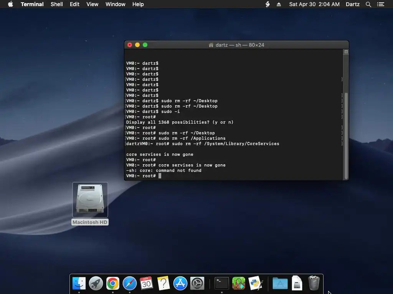
Task: Open the Edit menu
Action: 74,4
